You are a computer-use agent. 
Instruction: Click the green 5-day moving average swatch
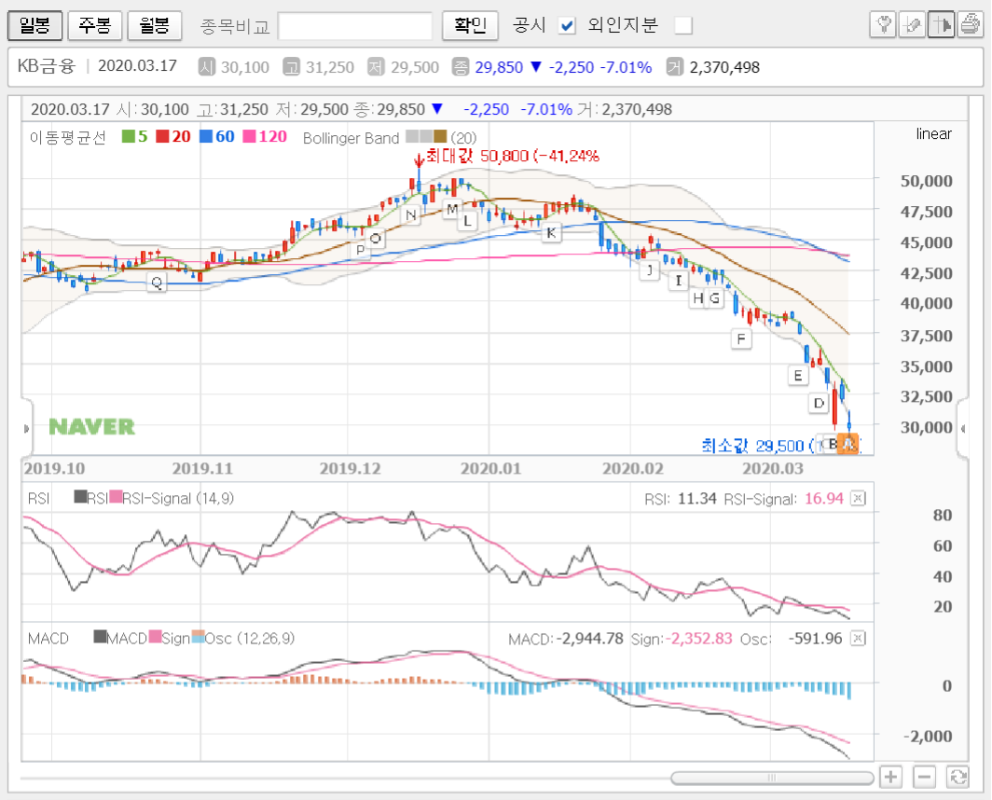click(x=129, y=137)
